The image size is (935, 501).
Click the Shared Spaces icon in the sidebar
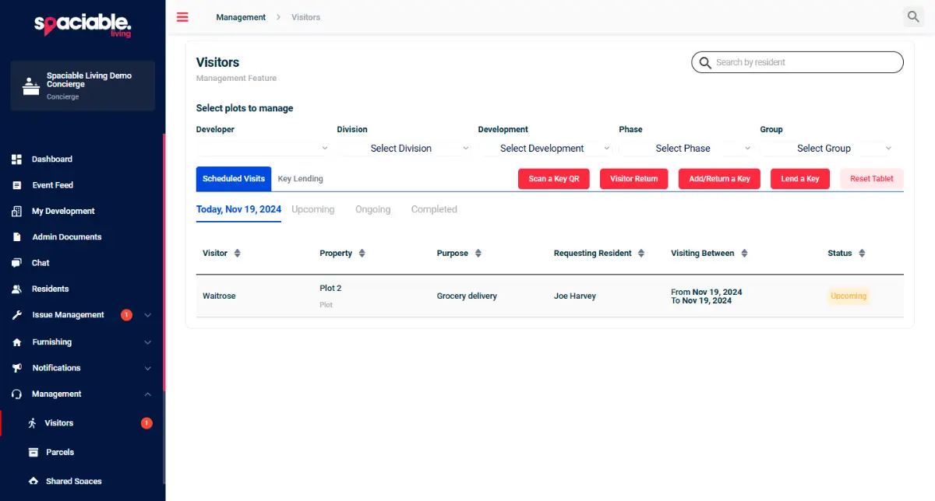pos(33,482)
